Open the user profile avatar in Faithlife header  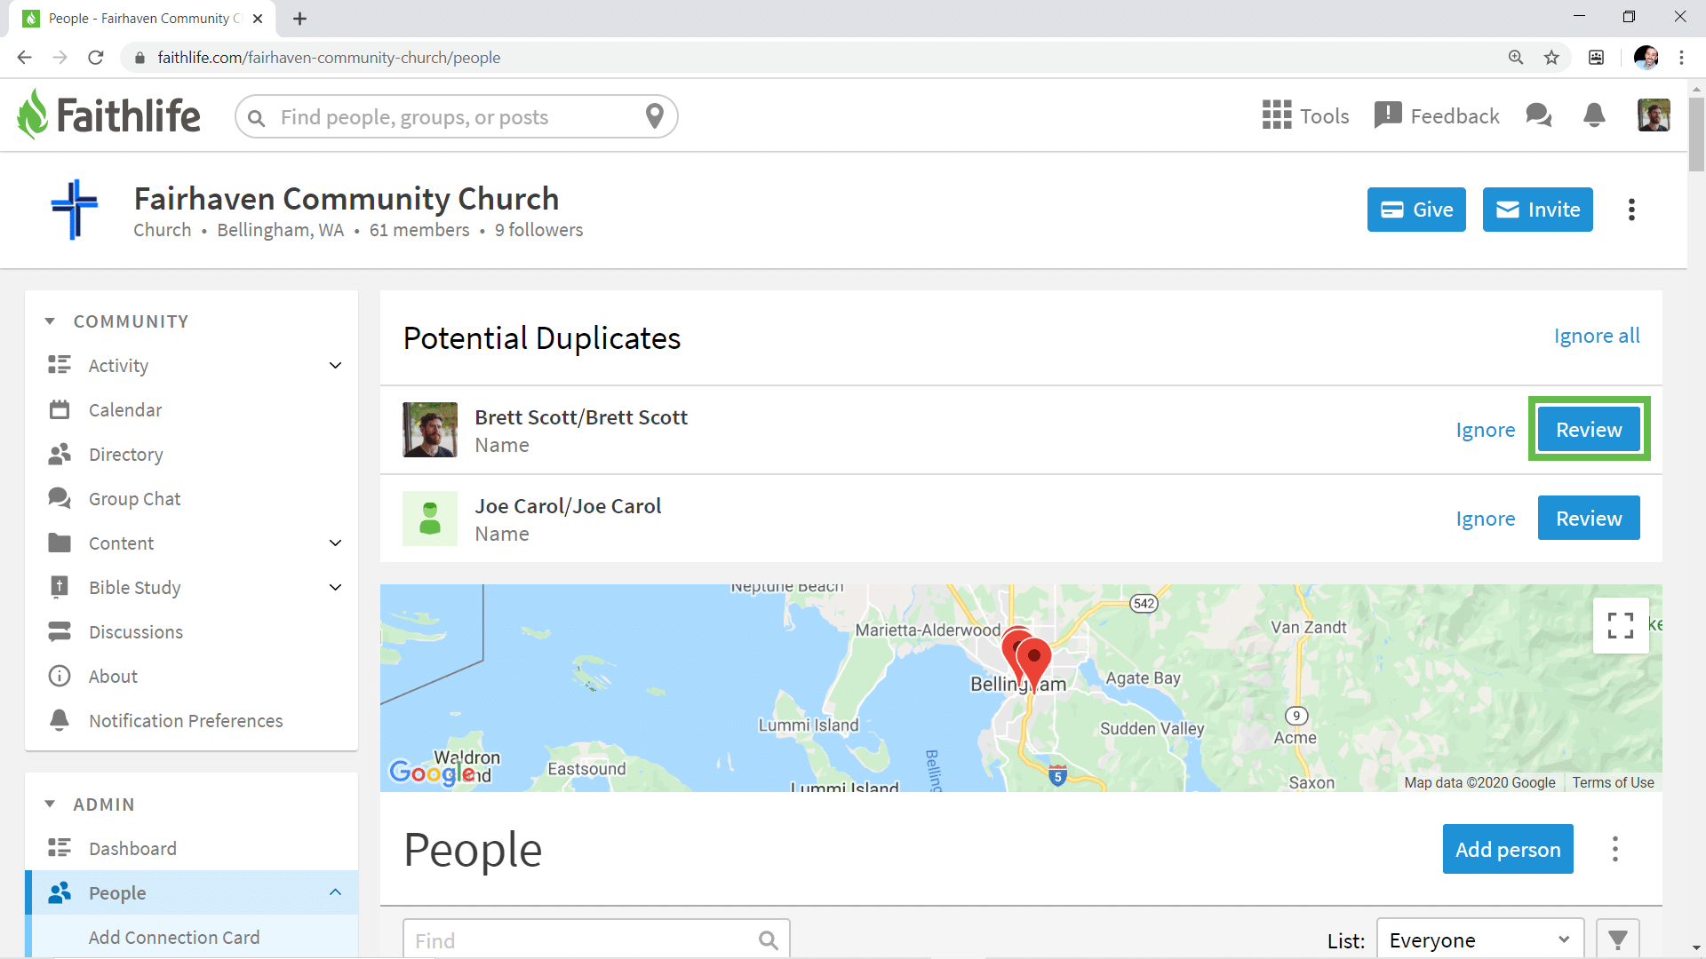click(1654, 115)
